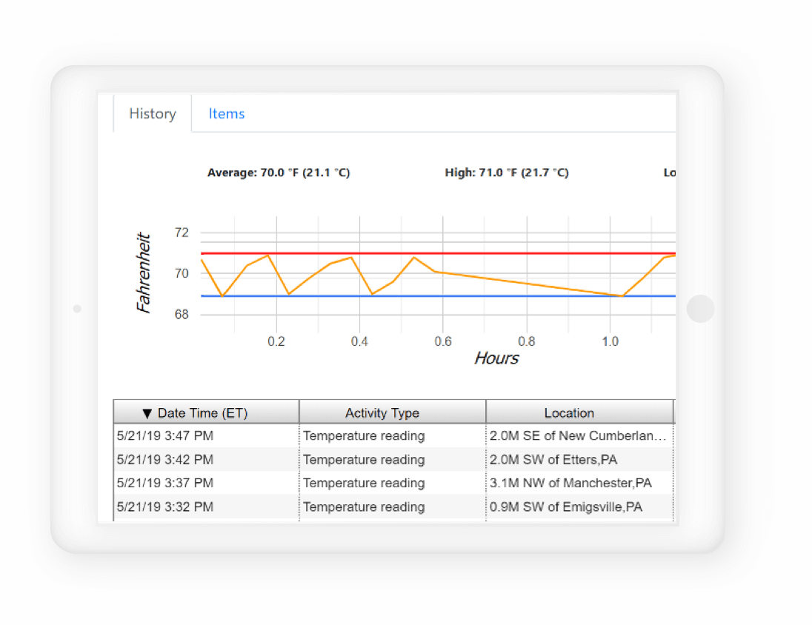Click the red high-temperature line on chart
The image size is (812, 625).
click(438, 253)
